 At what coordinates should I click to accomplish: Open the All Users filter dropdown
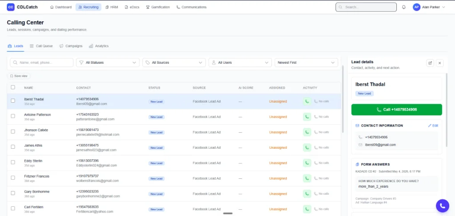click(x=240, y=62)
